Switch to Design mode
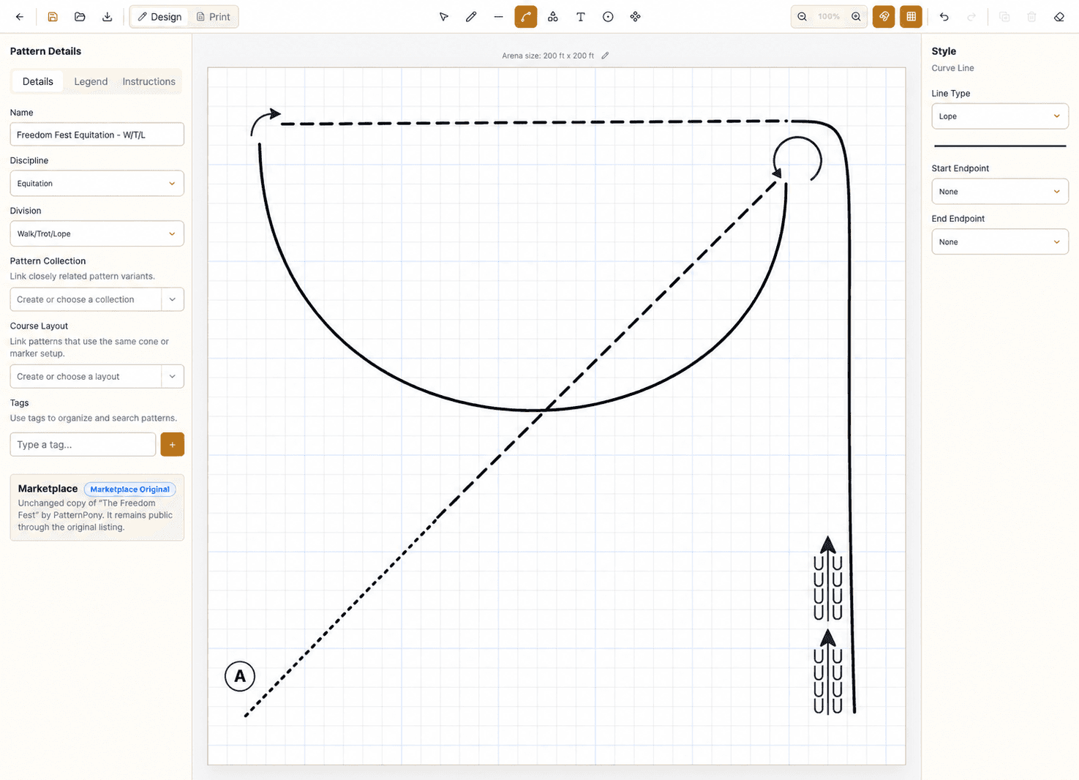 (x=159, y=17)
